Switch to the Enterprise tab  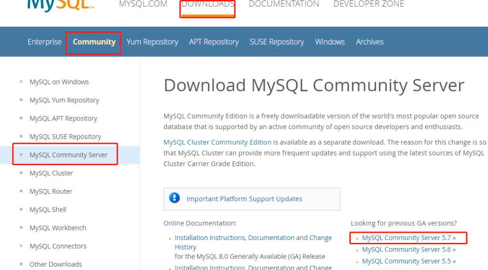click(44, 42)
